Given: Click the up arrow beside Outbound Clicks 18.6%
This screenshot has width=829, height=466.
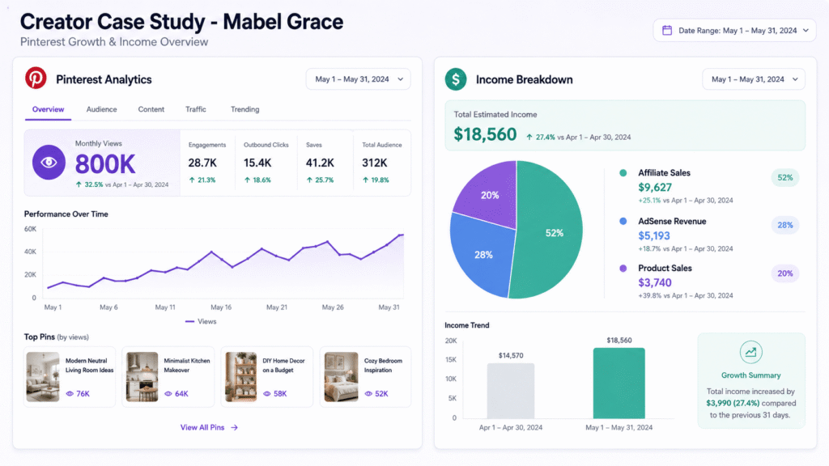Looking at the screenshot, I should [x=247, y=180].
